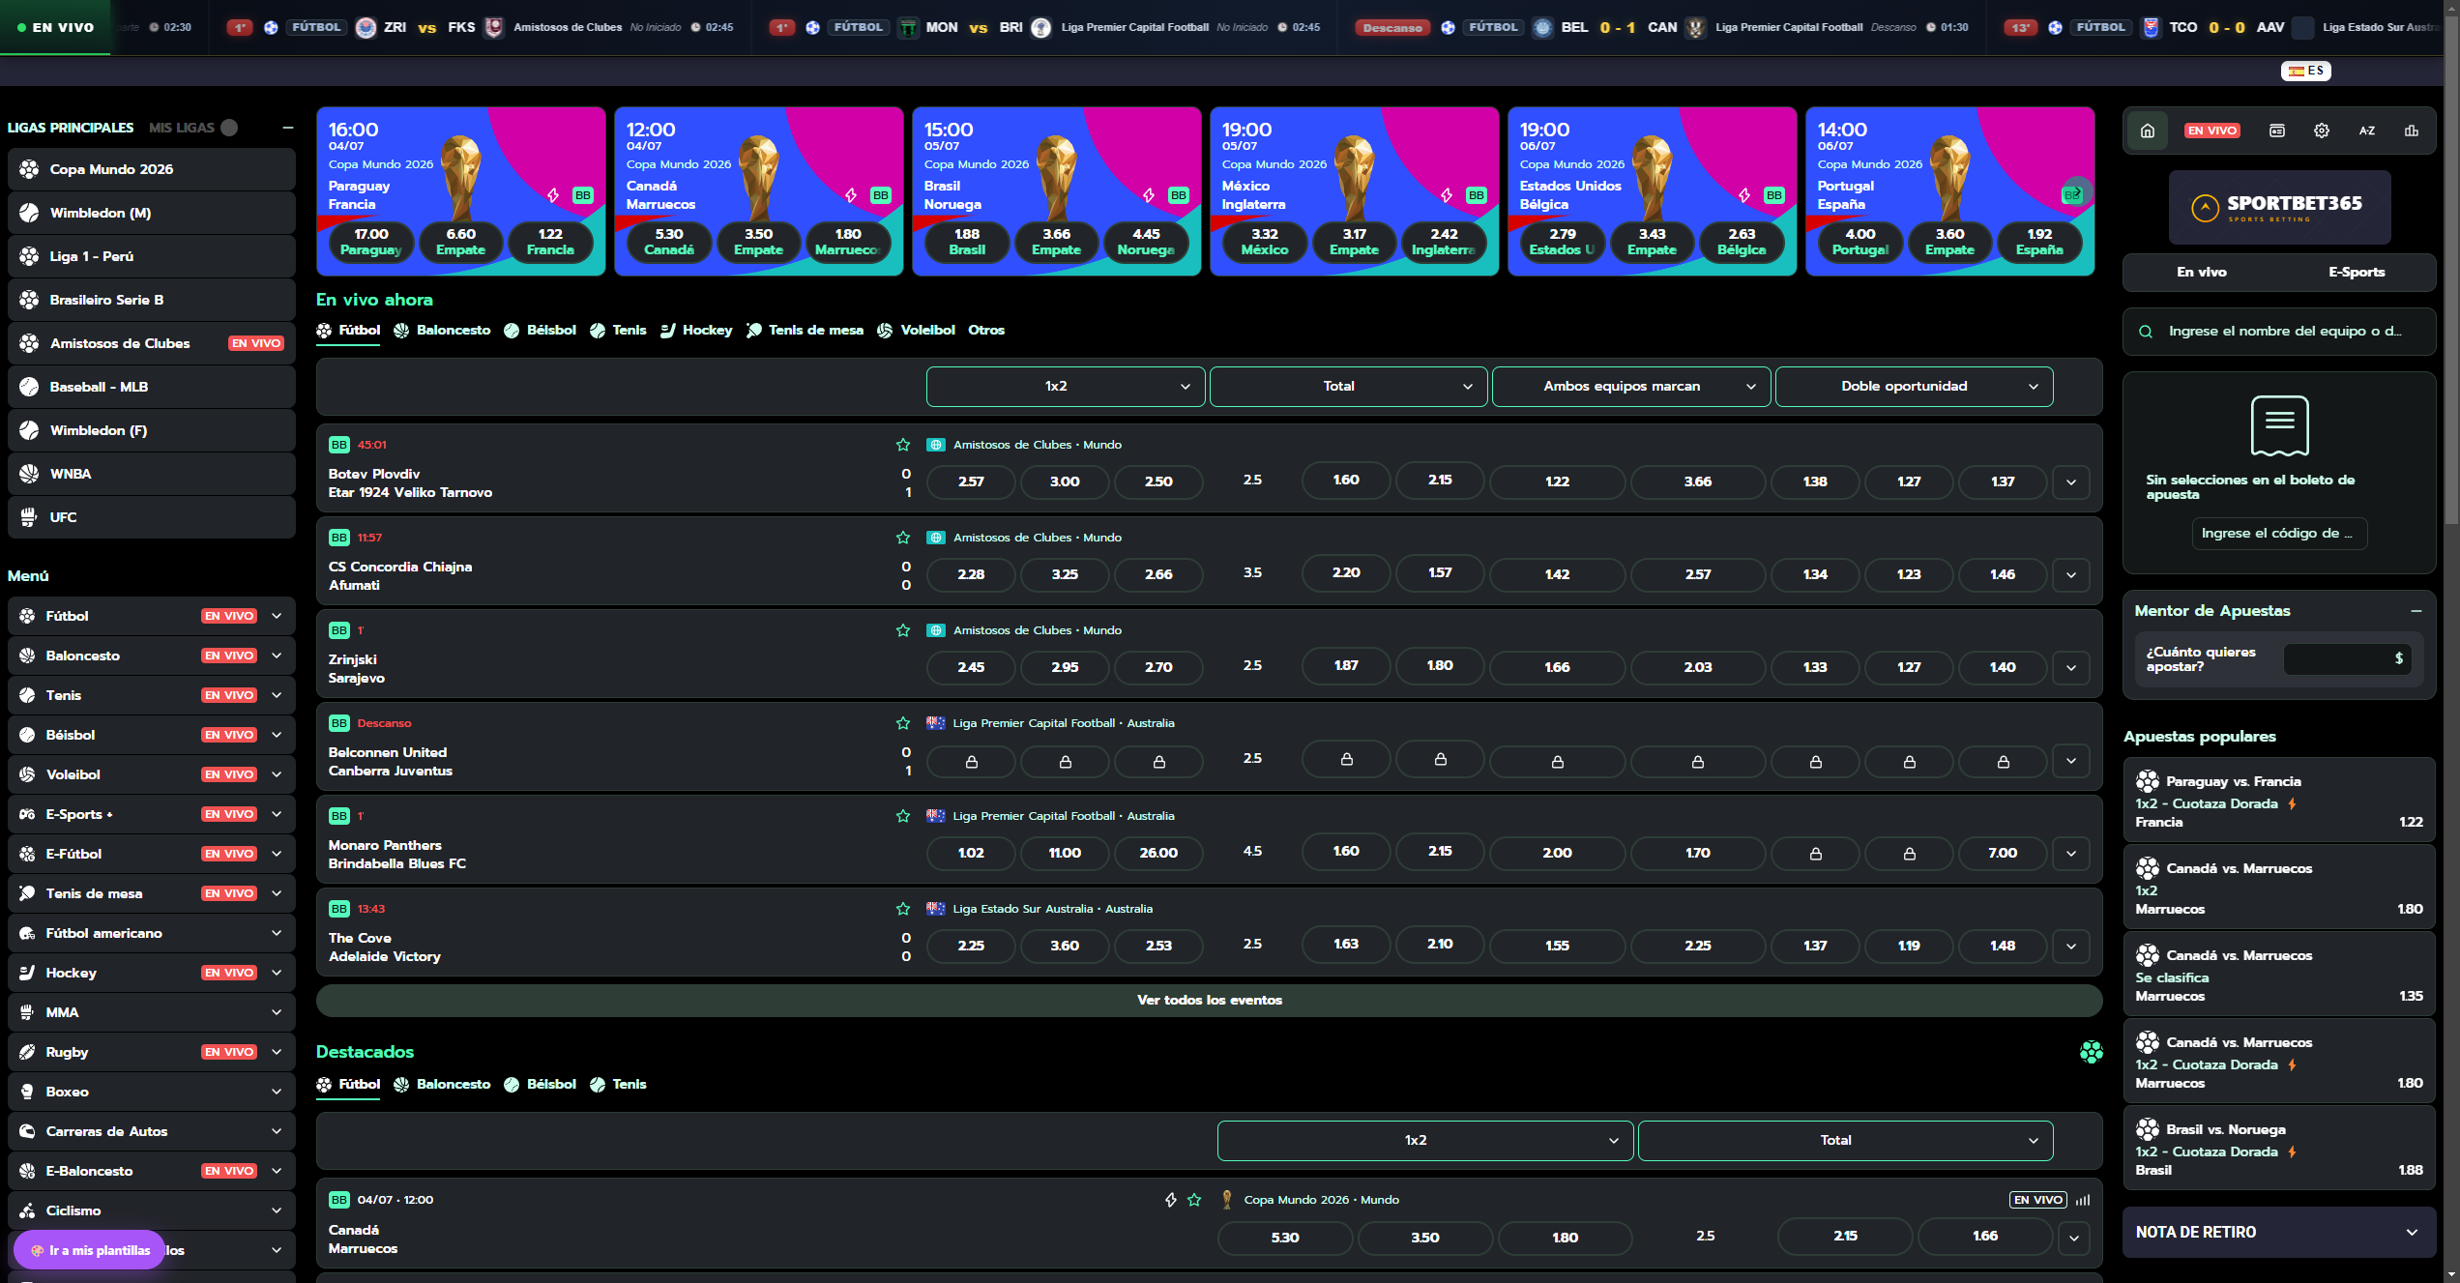
Task: Open settings gear in right panel
Action: (x=2322, y=131)
